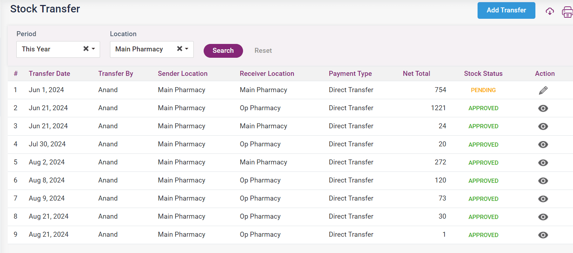Click the print icon
573x253 pixels.
point(567,12)
